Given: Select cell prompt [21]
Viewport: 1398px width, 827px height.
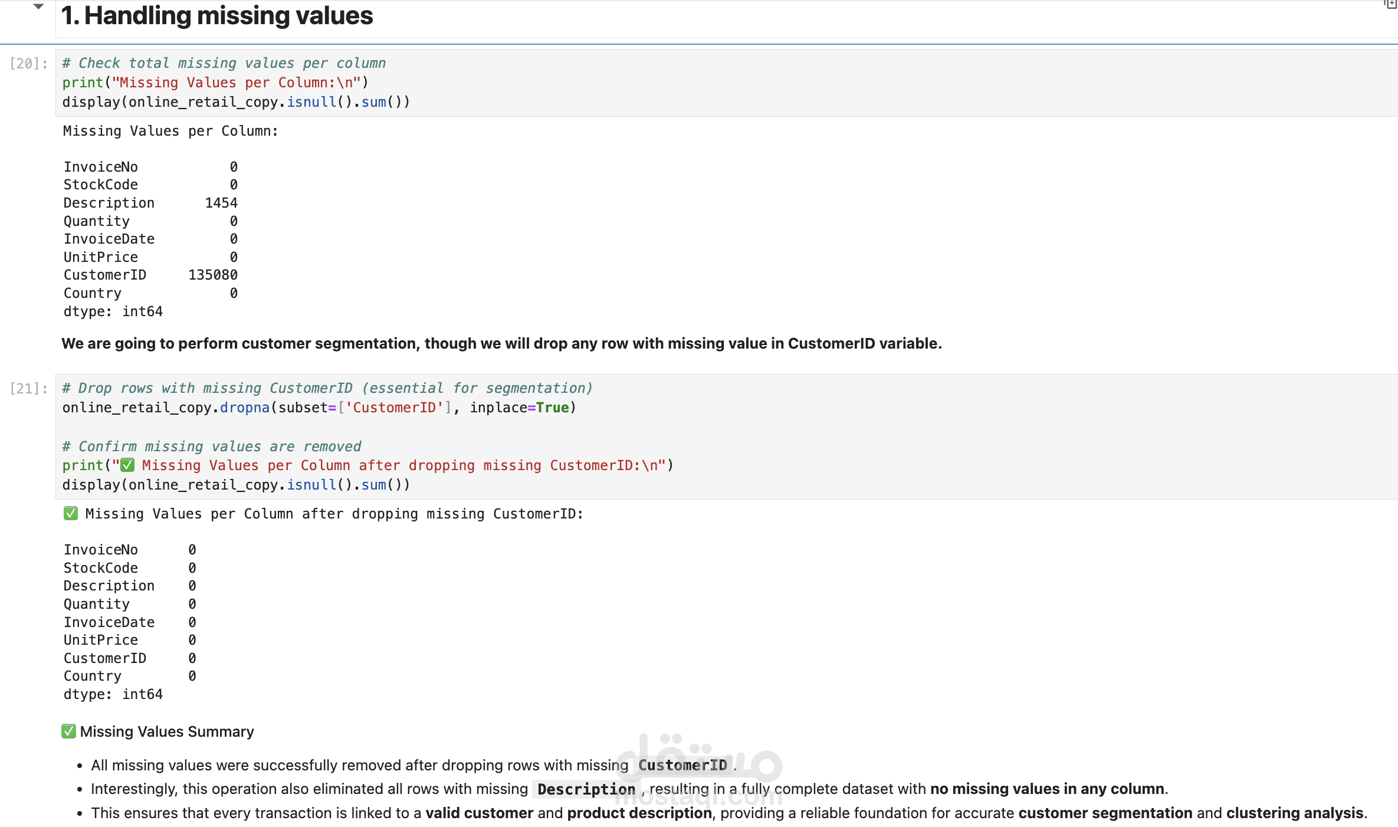Looking at the screenshot, I should 28,388.
